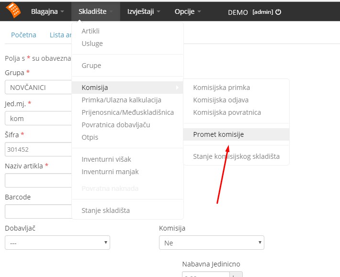Screen dimensions: 340x277
Task: Open the Komisija dropdown showing Ne
Action: [x=211, y=243]
